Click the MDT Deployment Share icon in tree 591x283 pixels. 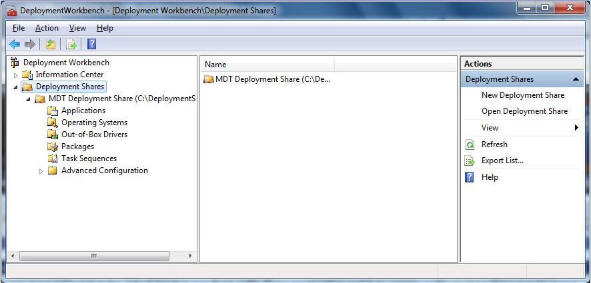pyautogui.click(x=40, y=99)
